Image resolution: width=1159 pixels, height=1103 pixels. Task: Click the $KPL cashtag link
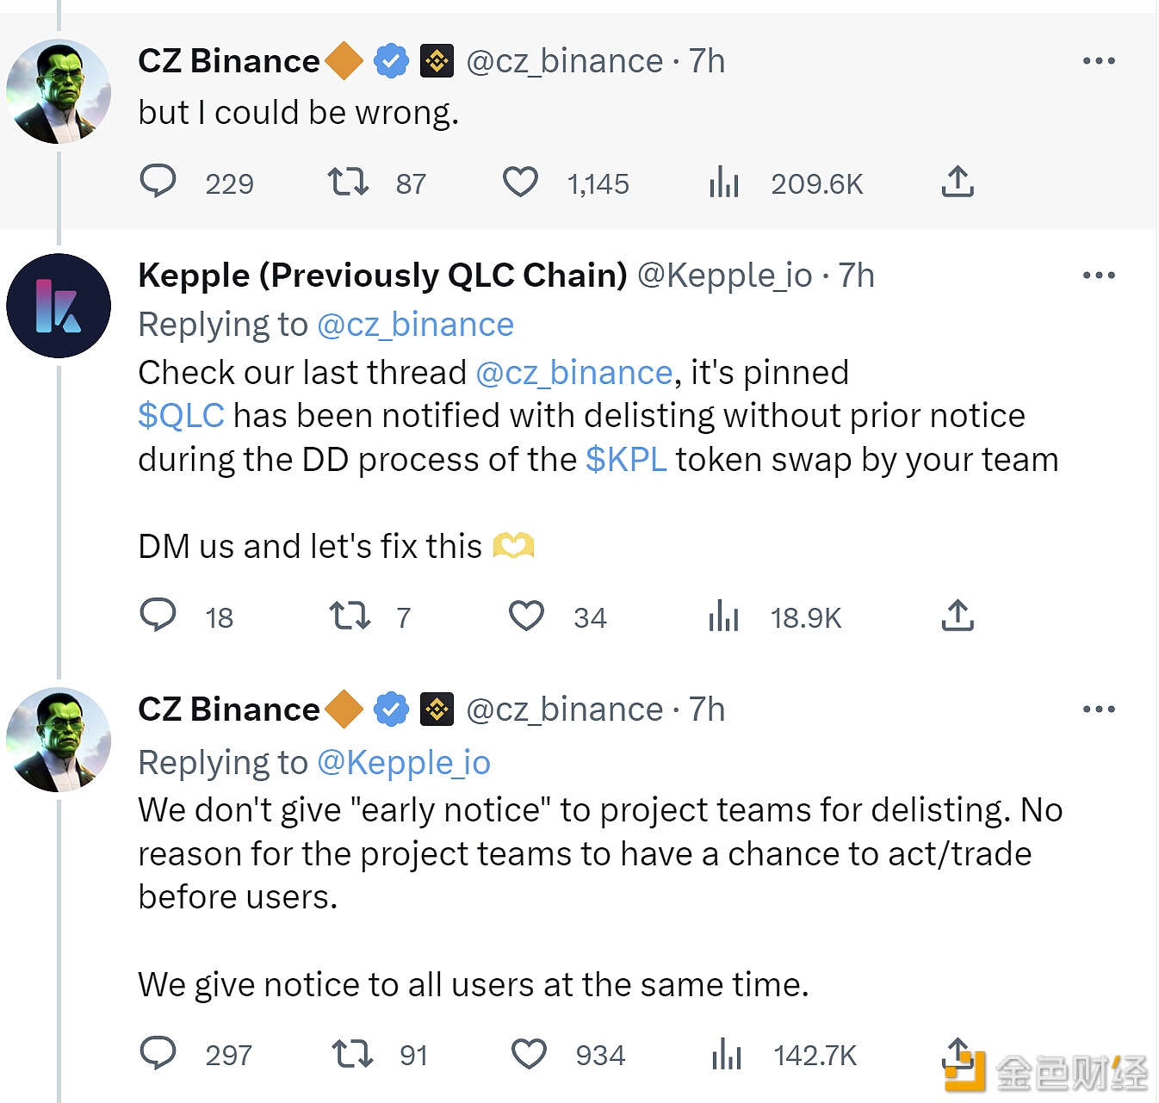(x=626, y=460)
